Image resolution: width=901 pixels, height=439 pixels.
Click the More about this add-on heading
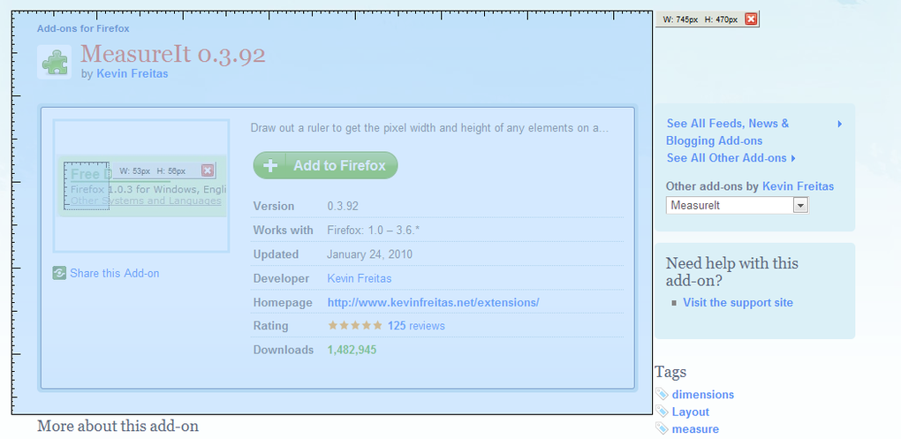117,427
